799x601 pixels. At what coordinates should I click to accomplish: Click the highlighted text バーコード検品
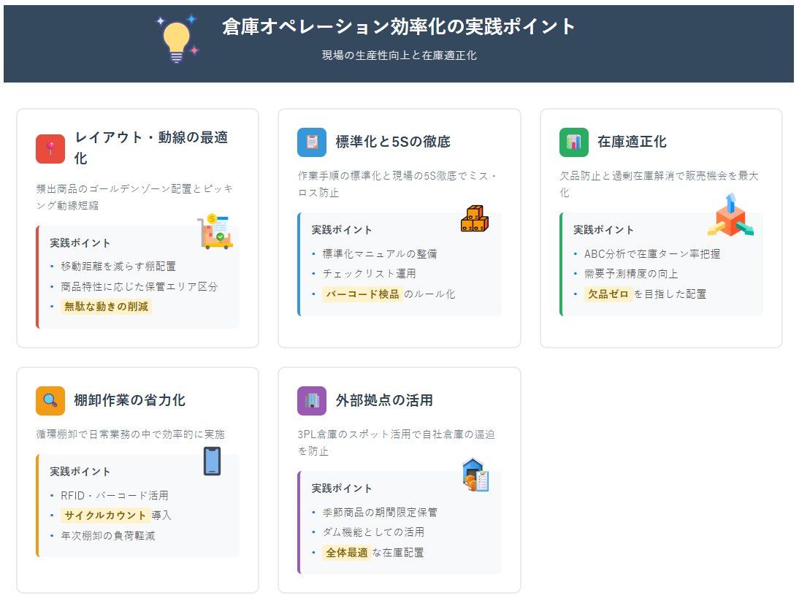click(x=362, y=294)
